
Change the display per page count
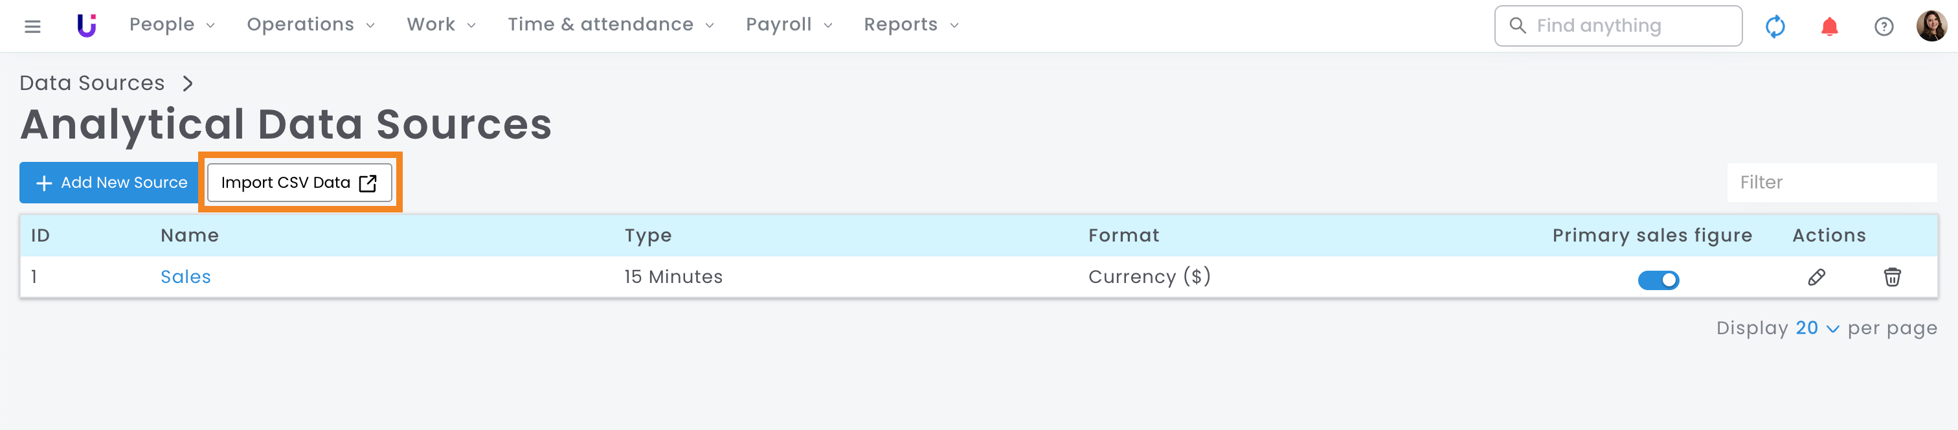click(x=1817, y=328)
